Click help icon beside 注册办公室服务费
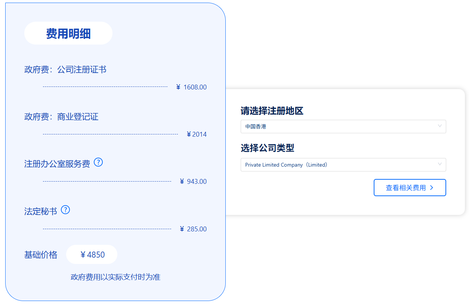The width and height of the screenshot is (469, 304). (98, 162)
